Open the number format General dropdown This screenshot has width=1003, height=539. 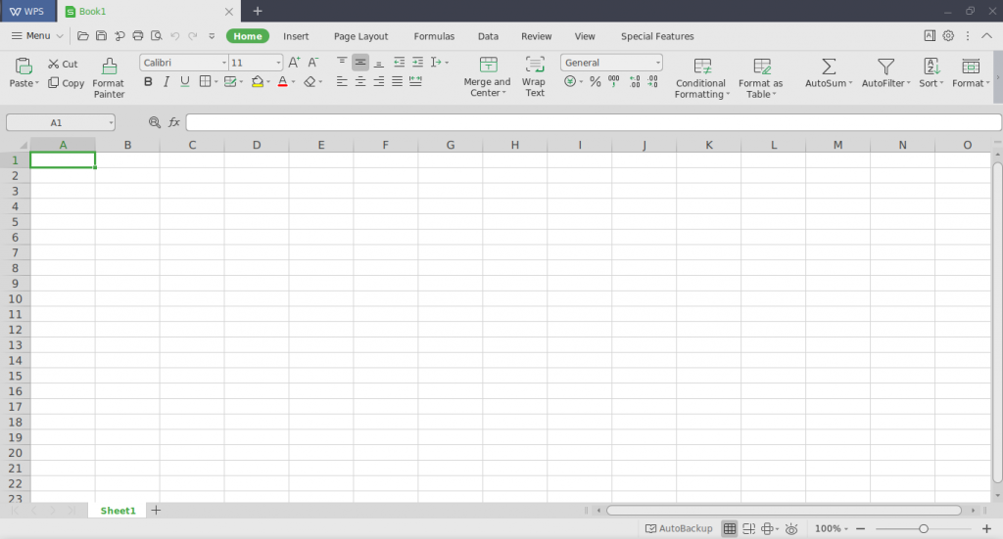(657, 63)
